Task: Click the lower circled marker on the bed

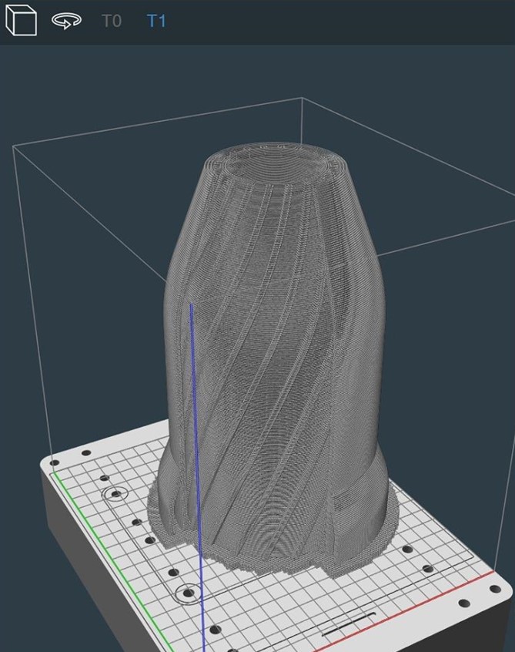Action: pyautogui.click(x=187, y=593)
